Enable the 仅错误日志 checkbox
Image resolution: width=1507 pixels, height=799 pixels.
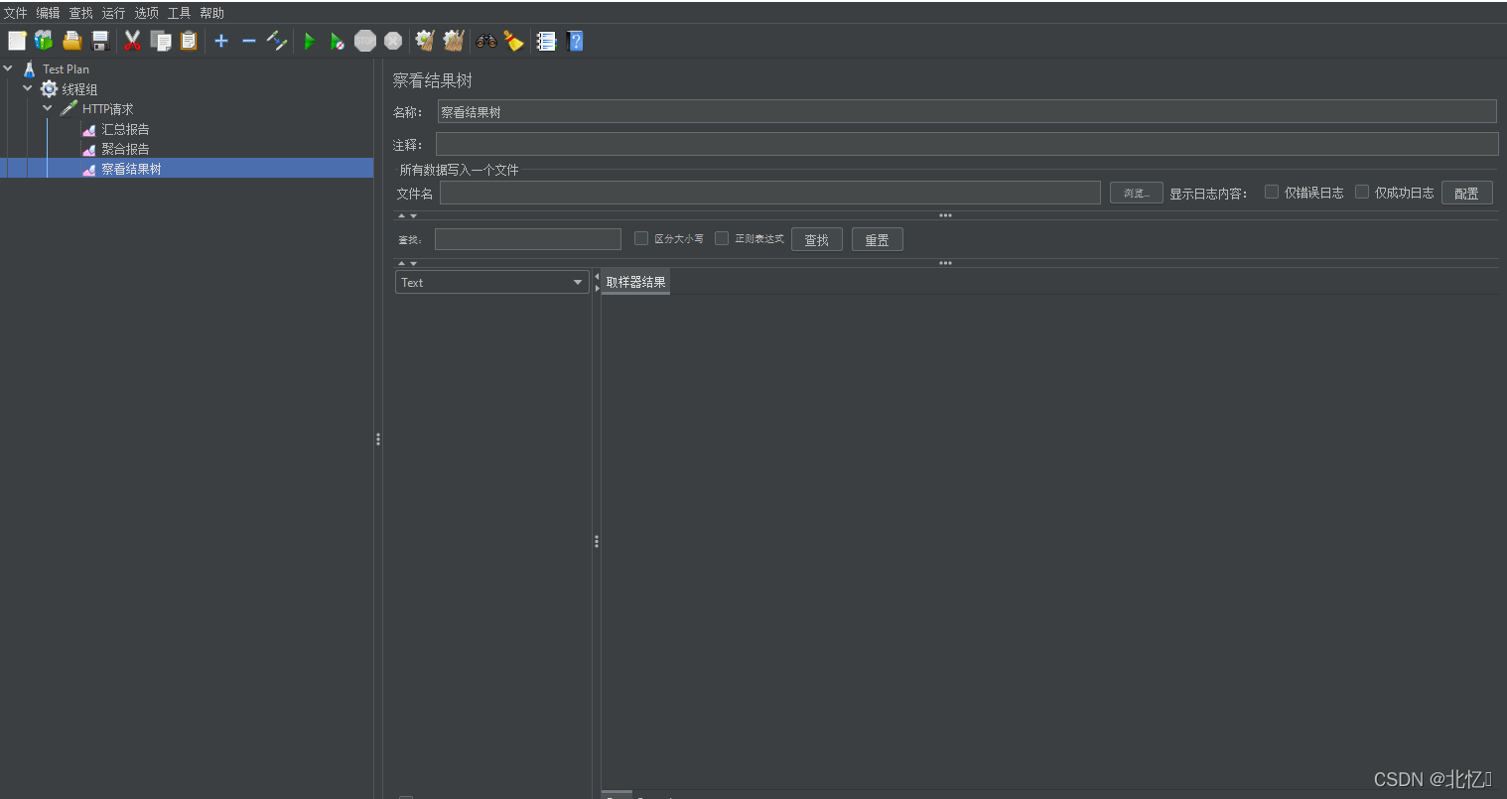click(x=1271, y=192)
